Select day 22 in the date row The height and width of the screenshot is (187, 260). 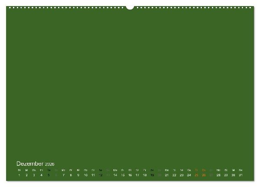(x=174, y=175)
